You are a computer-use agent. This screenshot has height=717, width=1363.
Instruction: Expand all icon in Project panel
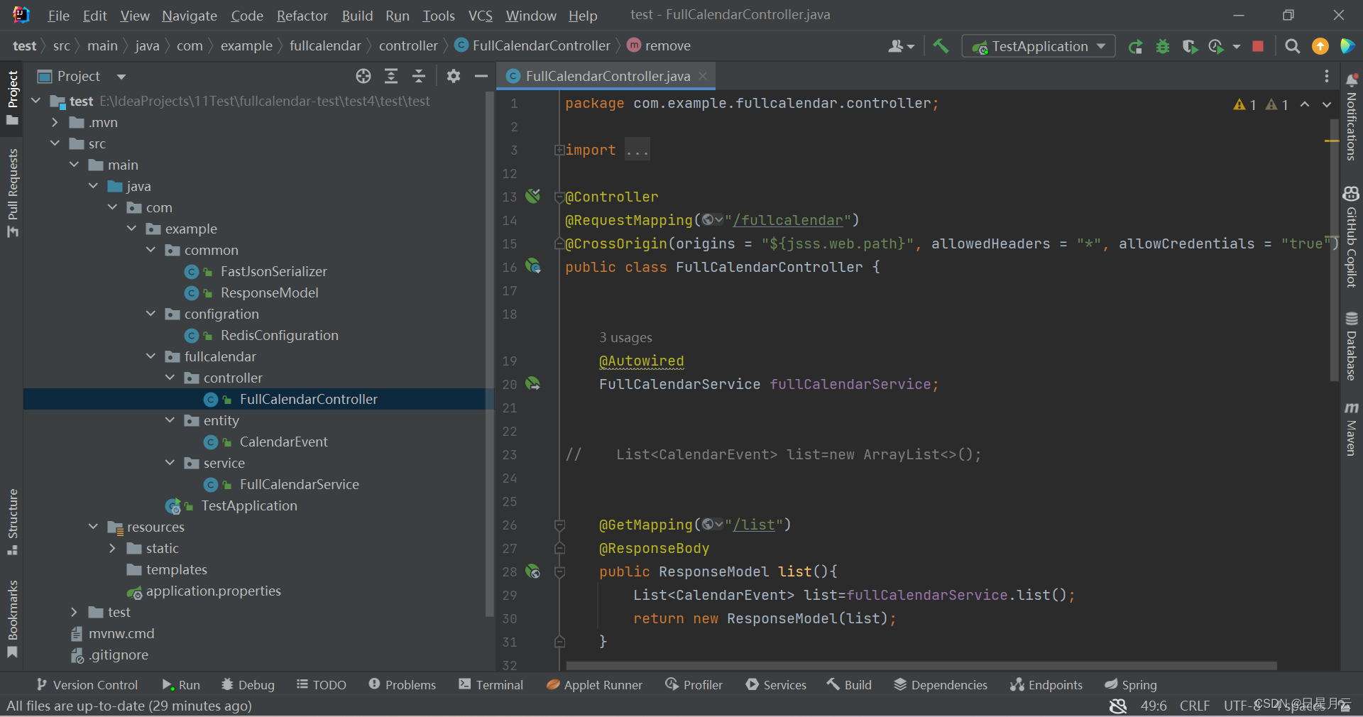(x=391, y=76)
